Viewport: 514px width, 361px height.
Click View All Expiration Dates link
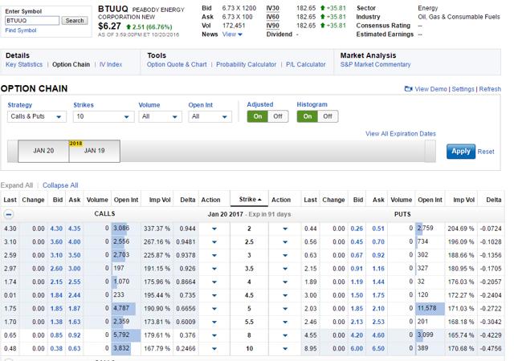click(401, 134)
